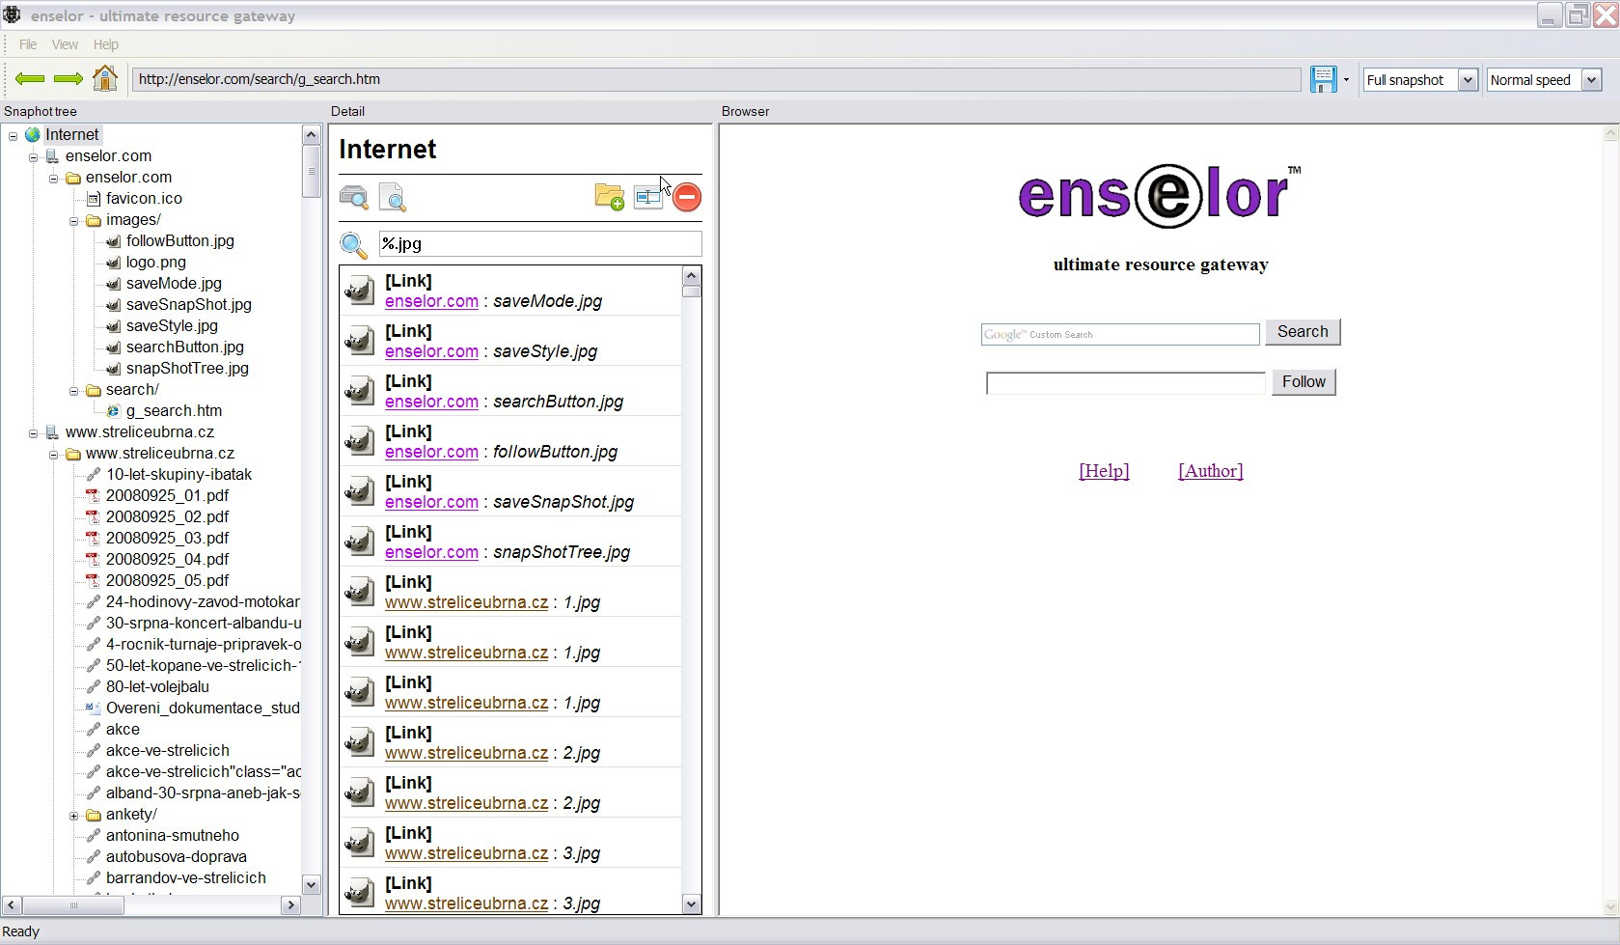Image resolution: width=1620 pixels, height=945 pixels.
Task: Collapse the images/ folder
Action: 73,220
